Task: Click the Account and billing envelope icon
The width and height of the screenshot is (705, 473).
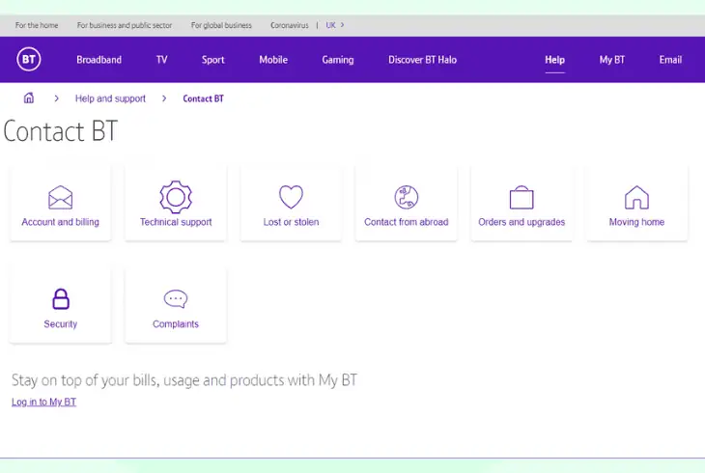Action: [60, 197]
